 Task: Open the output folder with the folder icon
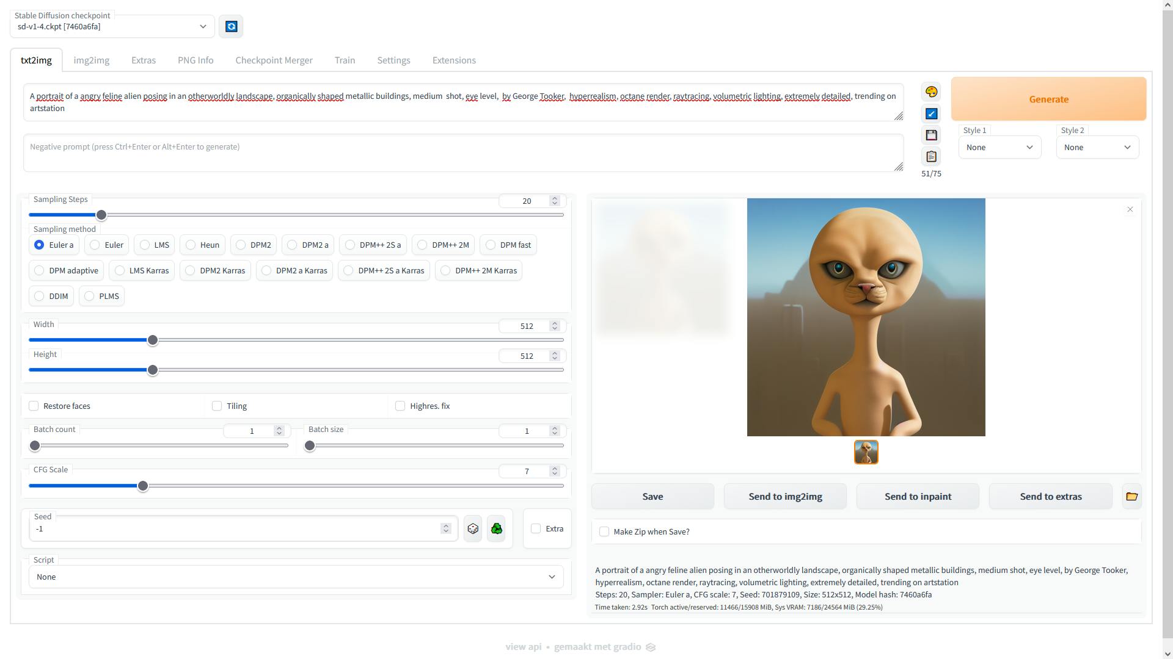pyautogui.click(x=1131, y=497)
